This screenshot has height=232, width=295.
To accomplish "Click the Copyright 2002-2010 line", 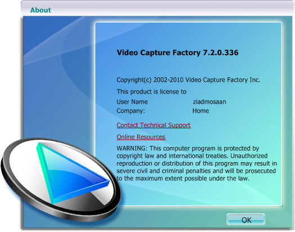I will tap(188, 80).
